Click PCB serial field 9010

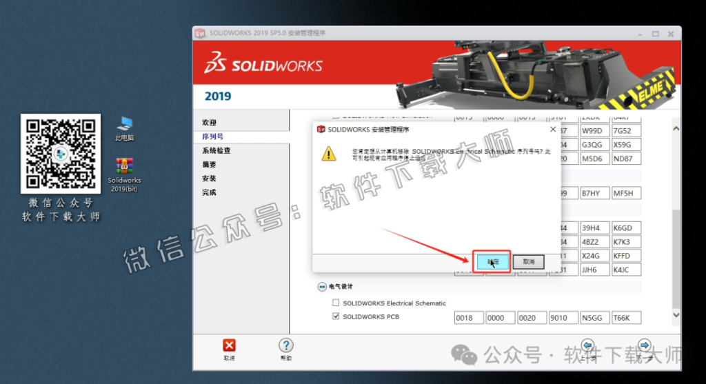coord(563,318)
